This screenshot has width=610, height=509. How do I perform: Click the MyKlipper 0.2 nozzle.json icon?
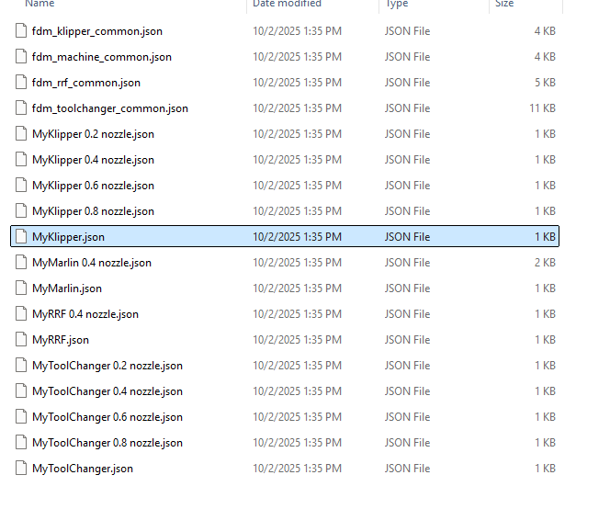click(x=21, y=134)
